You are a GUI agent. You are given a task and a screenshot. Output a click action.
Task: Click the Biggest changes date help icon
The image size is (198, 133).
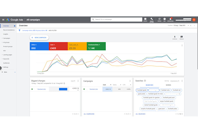[x=64, y=83]
